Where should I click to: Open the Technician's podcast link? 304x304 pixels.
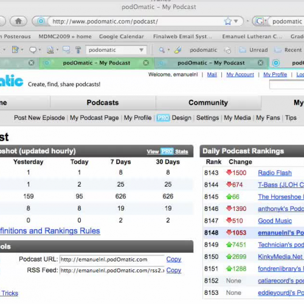[281, 245]
